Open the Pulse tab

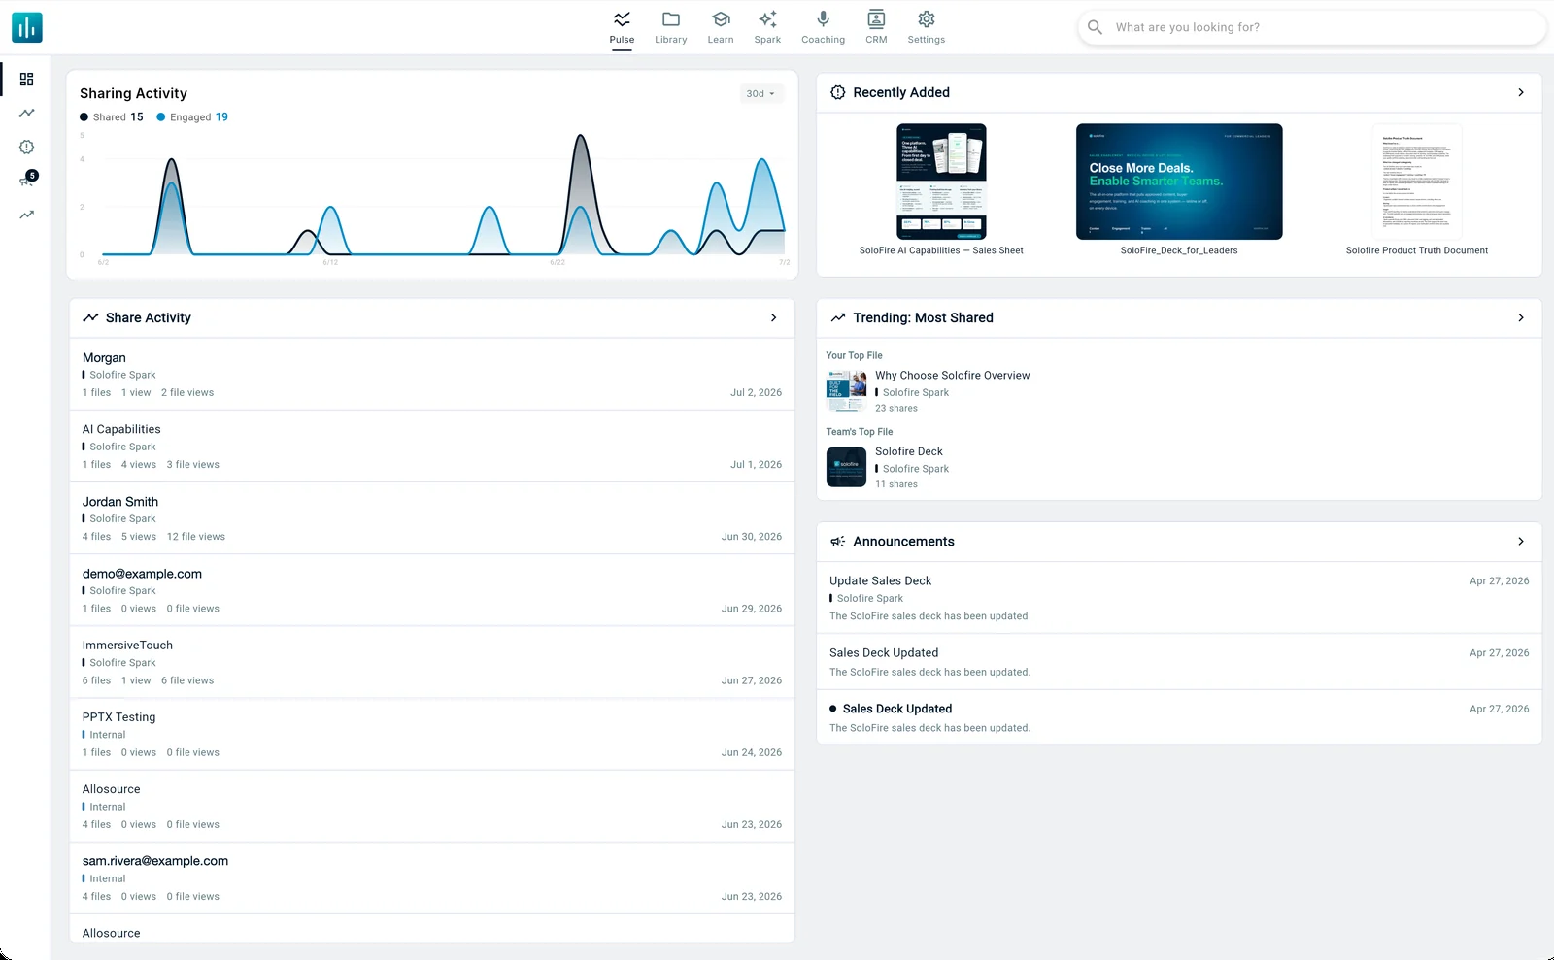pos(622,28)
